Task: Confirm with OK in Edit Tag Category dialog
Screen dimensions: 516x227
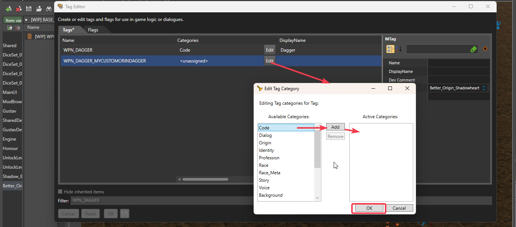Action: click(369, 208)
